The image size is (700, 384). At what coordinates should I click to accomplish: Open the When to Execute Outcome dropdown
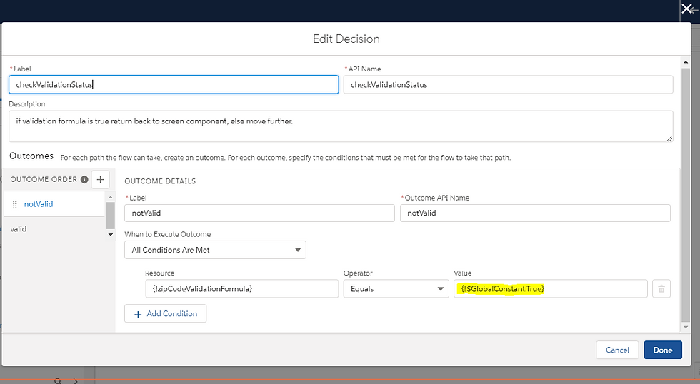point(215,250)
